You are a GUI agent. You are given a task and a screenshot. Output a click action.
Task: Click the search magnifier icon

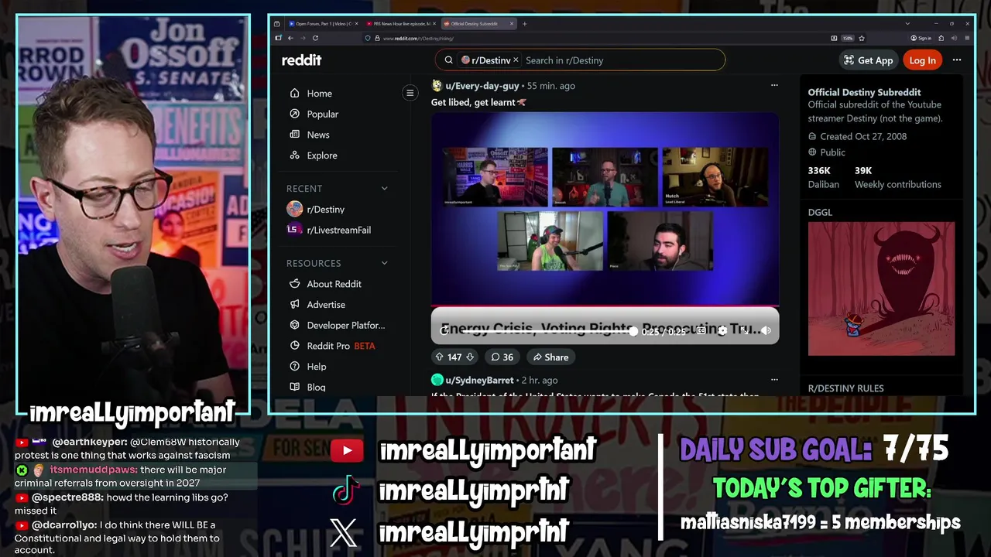point(448,60)
